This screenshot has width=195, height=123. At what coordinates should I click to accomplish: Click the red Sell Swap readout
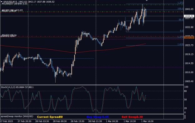click(132, 117)
